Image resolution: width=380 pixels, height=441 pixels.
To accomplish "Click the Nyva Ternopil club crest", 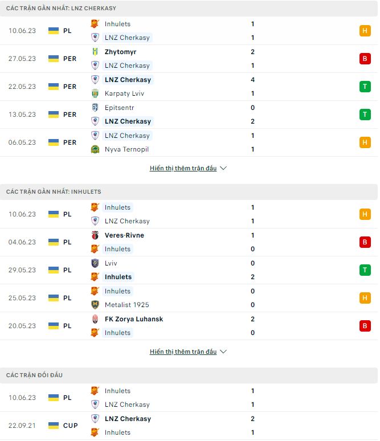I will (x=95, y=149).
